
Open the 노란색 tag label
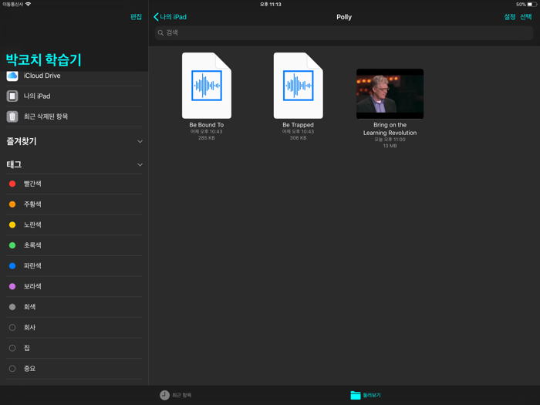[32, 225]
